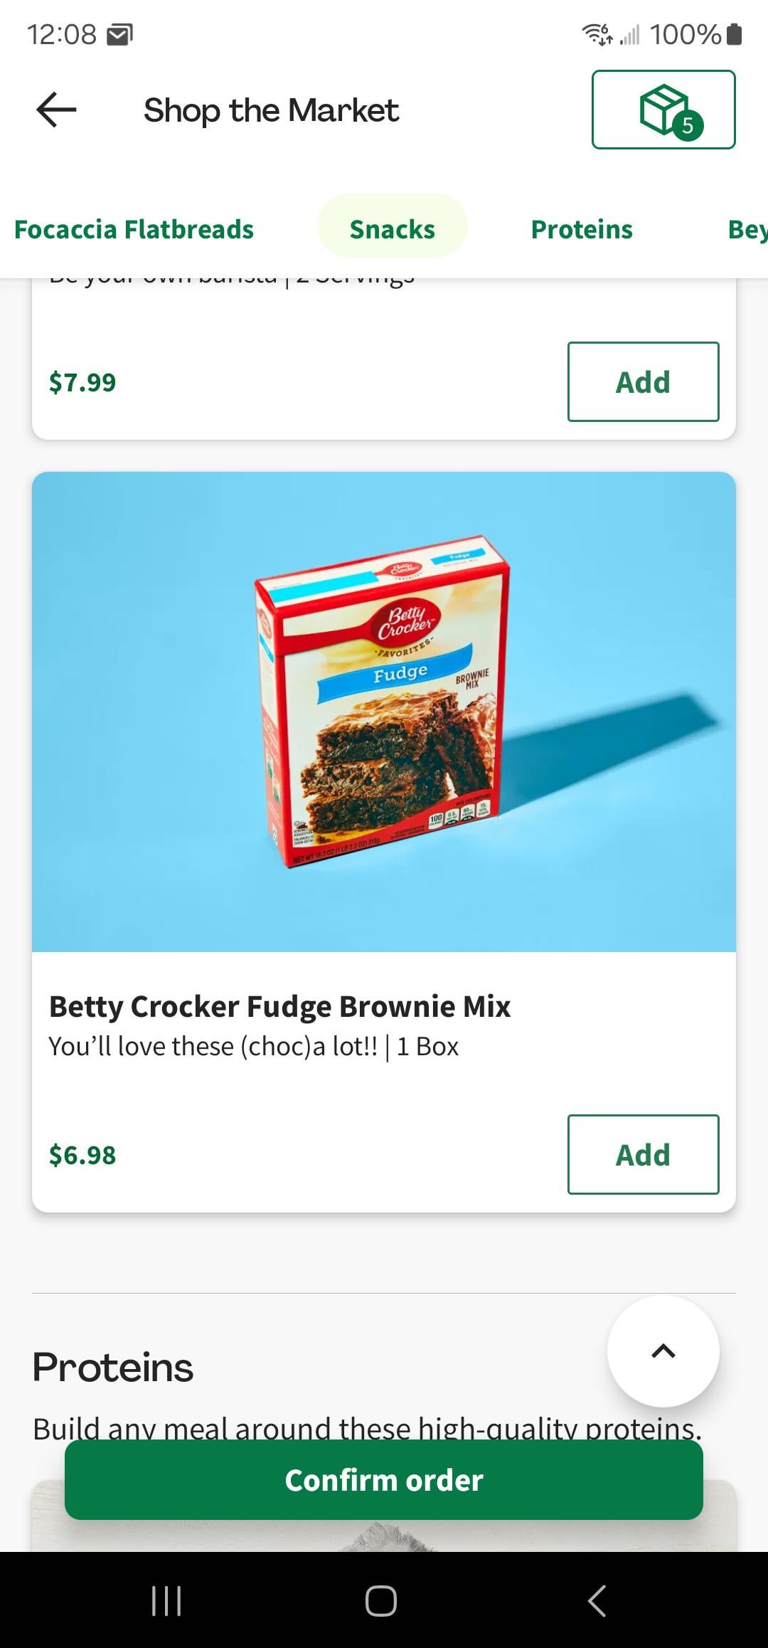The width and height of the screenshot is (768, 1648).
Task: Tap the Shop the Market header title
Action: (x=271, y=110)
